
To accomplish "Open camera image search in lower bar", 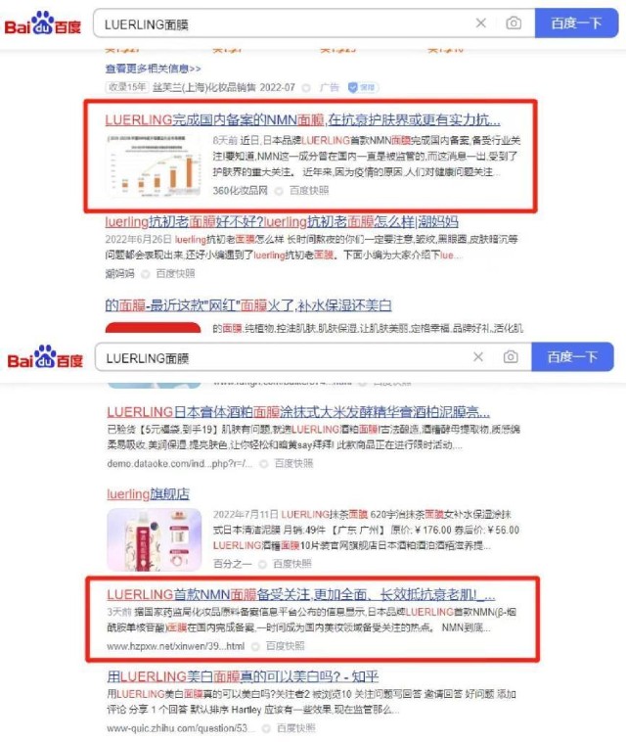I will coord(511,356).
